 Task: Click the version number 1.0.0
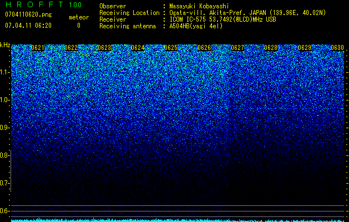[x=75, y=4]
